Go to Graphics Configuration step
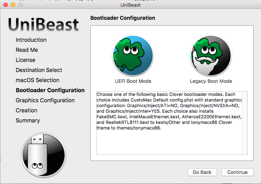Viewport: 261px width, 184px height. 45,100
